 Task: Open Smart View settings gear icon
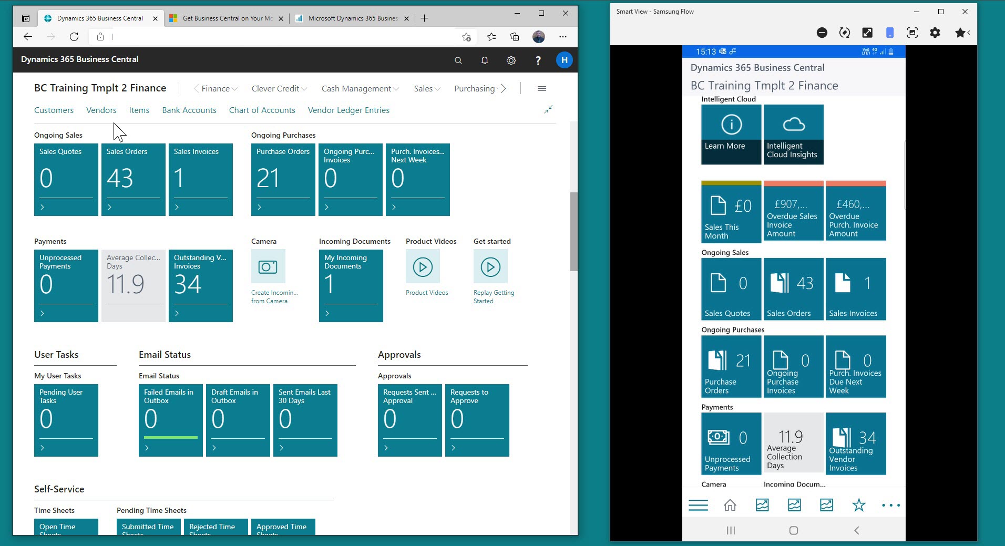coord(935,33)
